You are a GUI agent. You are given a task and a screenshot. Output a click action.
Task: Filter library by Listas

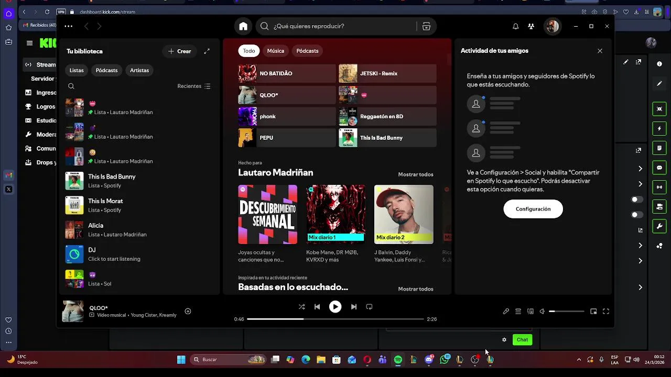click(x=77, y=70)
